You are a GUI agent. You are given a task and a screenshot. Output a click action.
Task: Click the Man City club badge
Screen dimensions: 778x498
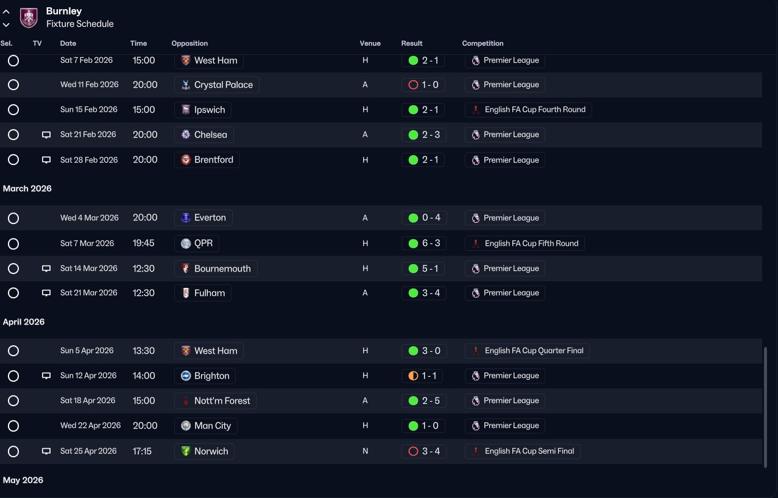pos(186,426)
